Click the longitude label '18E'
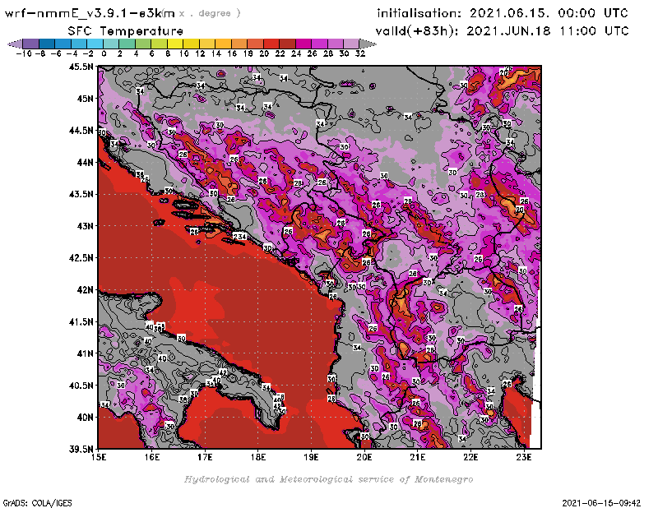 point(258,457)
